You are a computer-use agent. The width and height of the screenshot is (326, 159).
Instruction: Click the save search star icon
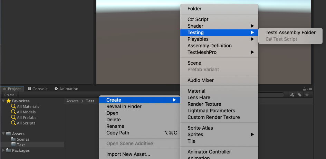[307, 95]
